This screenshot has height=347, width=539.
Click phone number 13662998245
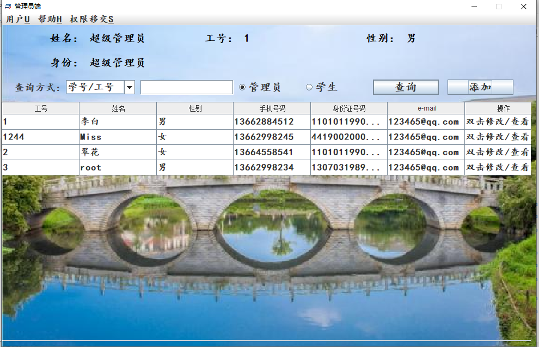(272, 137)
